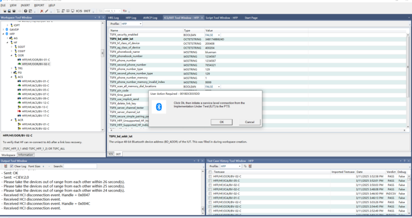
Task: Pin the Workspace Tool Window
Action: pyautogui.click(x=99, y=17)
